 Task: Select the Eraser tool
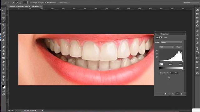pos(3,47)
